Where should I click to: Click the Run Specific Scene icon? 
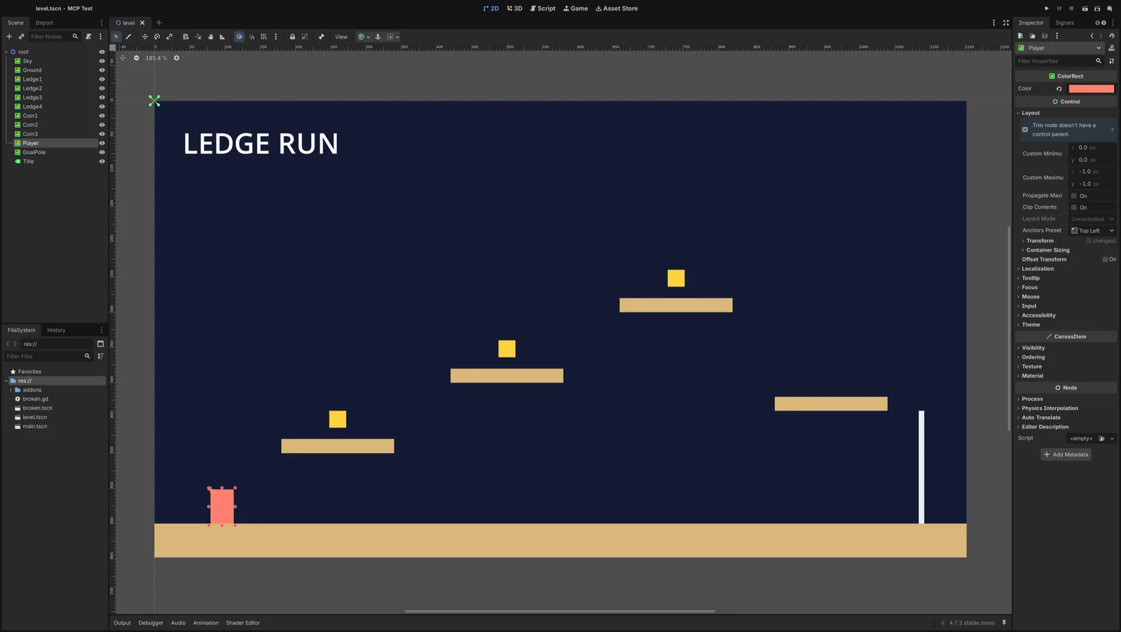pos(1097,8)
